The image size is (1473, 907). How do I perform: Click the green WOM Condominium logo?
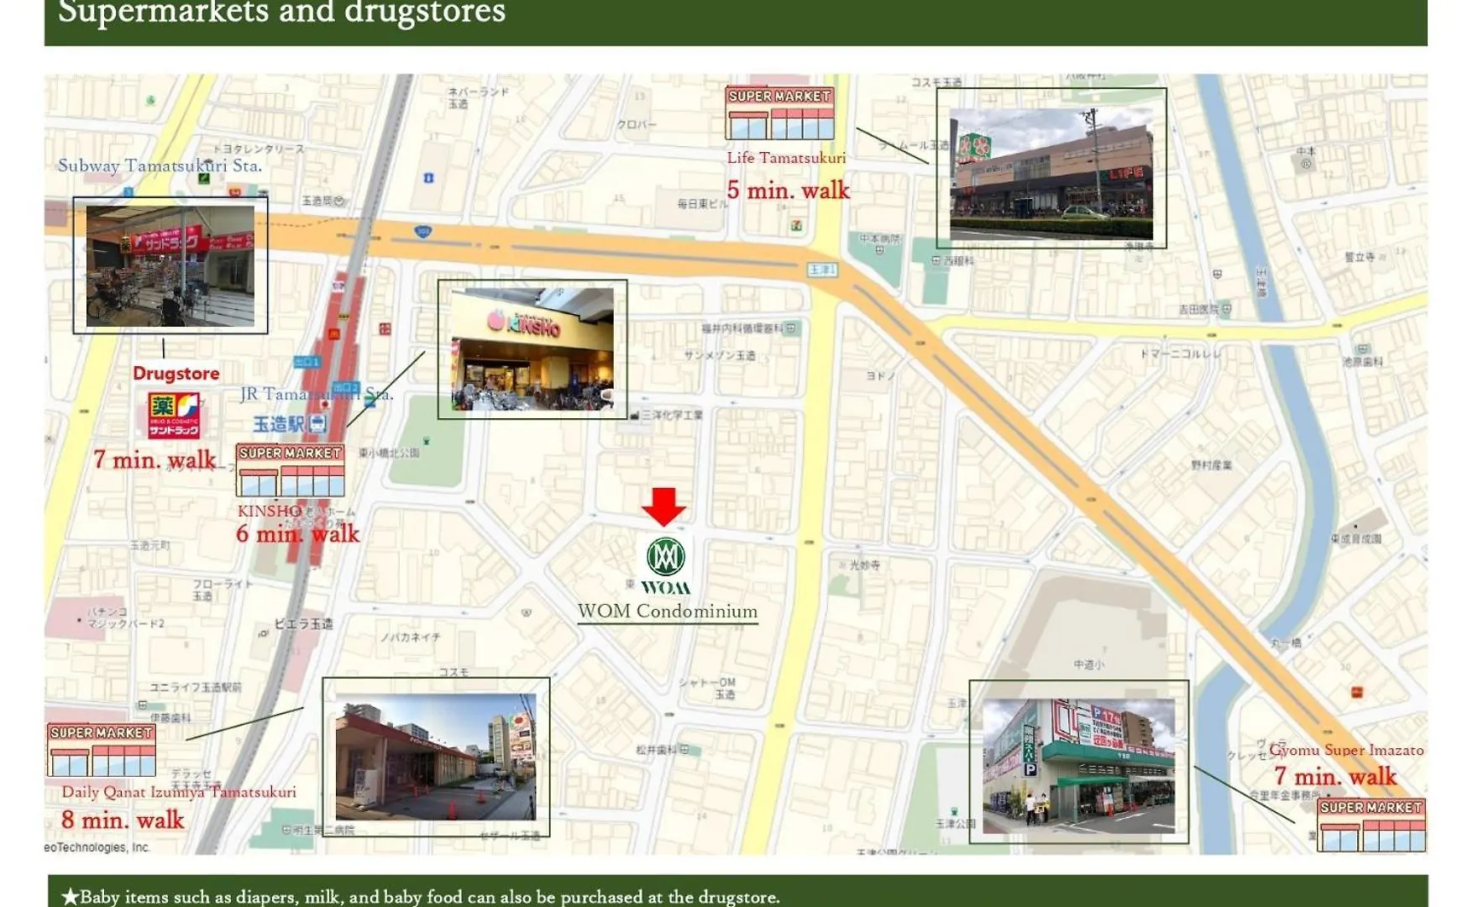666,565
